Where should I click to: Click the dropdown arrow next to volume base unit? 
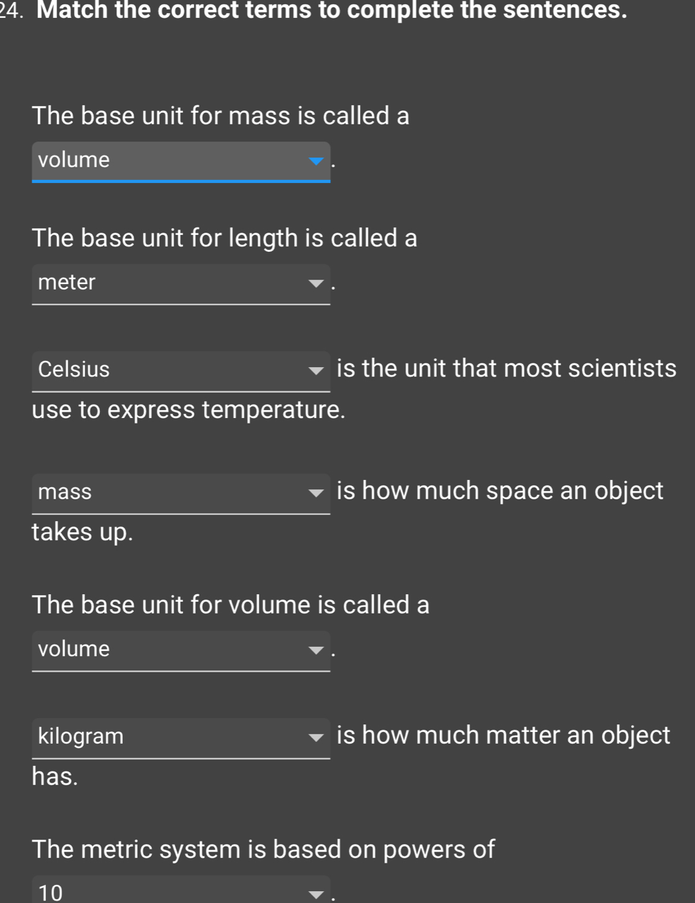[316, 651]
